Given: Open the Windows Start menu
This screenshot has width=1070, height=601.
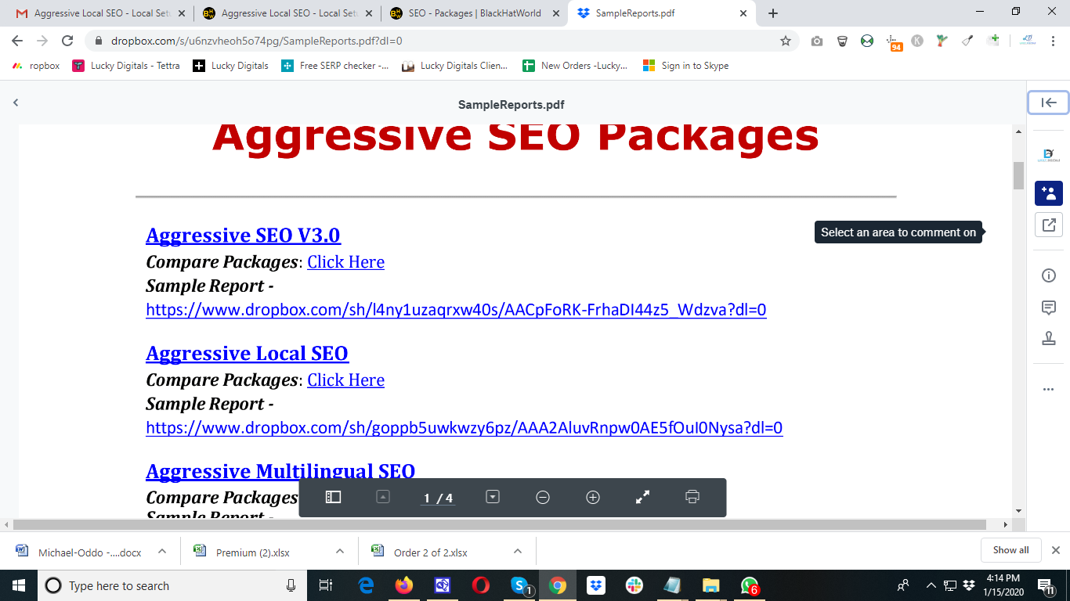Looking at the screenshot, I should point(18,585).
